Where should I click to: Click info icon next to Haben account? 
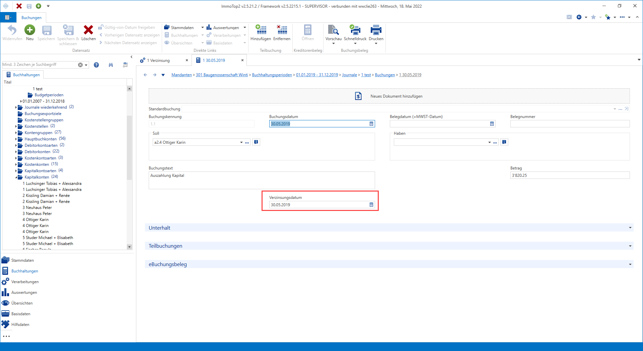point(504,142)
